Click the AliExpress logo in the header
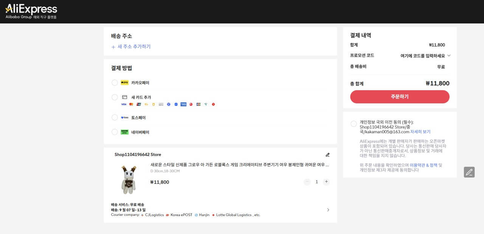The height and width of the screenshot is (234, 484). click(x=31, y=11)
